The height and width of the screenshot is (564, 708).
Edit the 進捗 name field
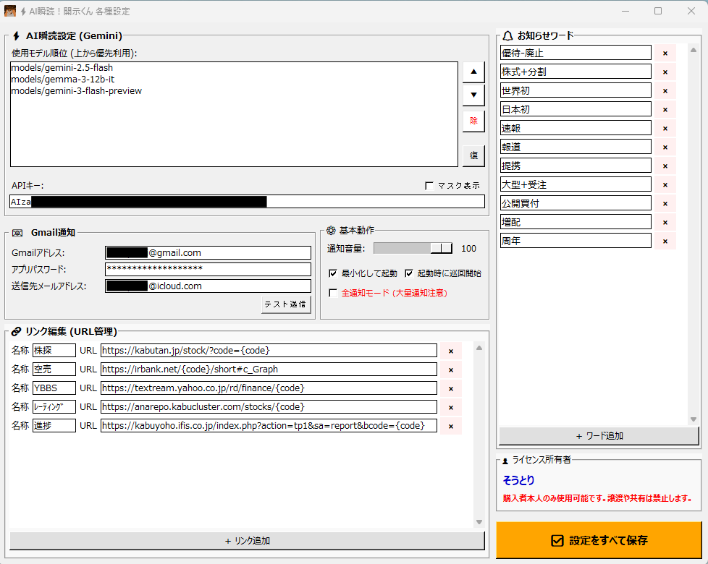coord(54,426)
